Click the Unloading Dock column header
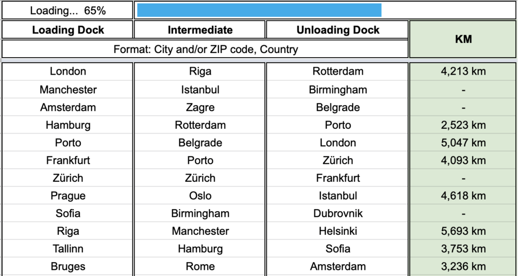Image resolution: width=518 pixels, height=276 pixels. point(338,30)
